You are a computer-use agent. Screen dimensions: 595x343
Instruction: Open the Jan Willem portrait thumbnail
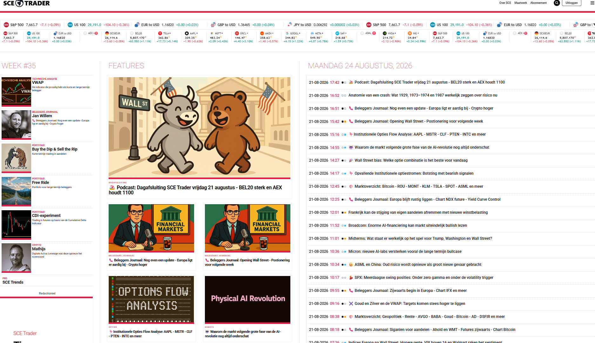[x=16, y=124]
